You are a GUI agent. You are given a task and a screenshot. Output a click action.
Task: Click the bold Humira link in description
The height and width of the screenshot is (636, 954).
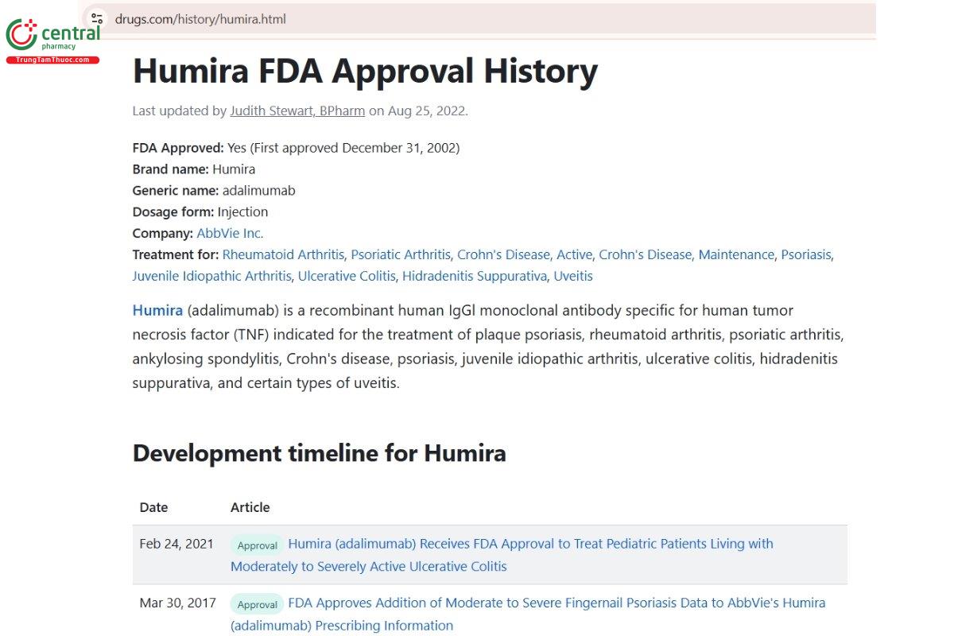click(x=157, y=310)
